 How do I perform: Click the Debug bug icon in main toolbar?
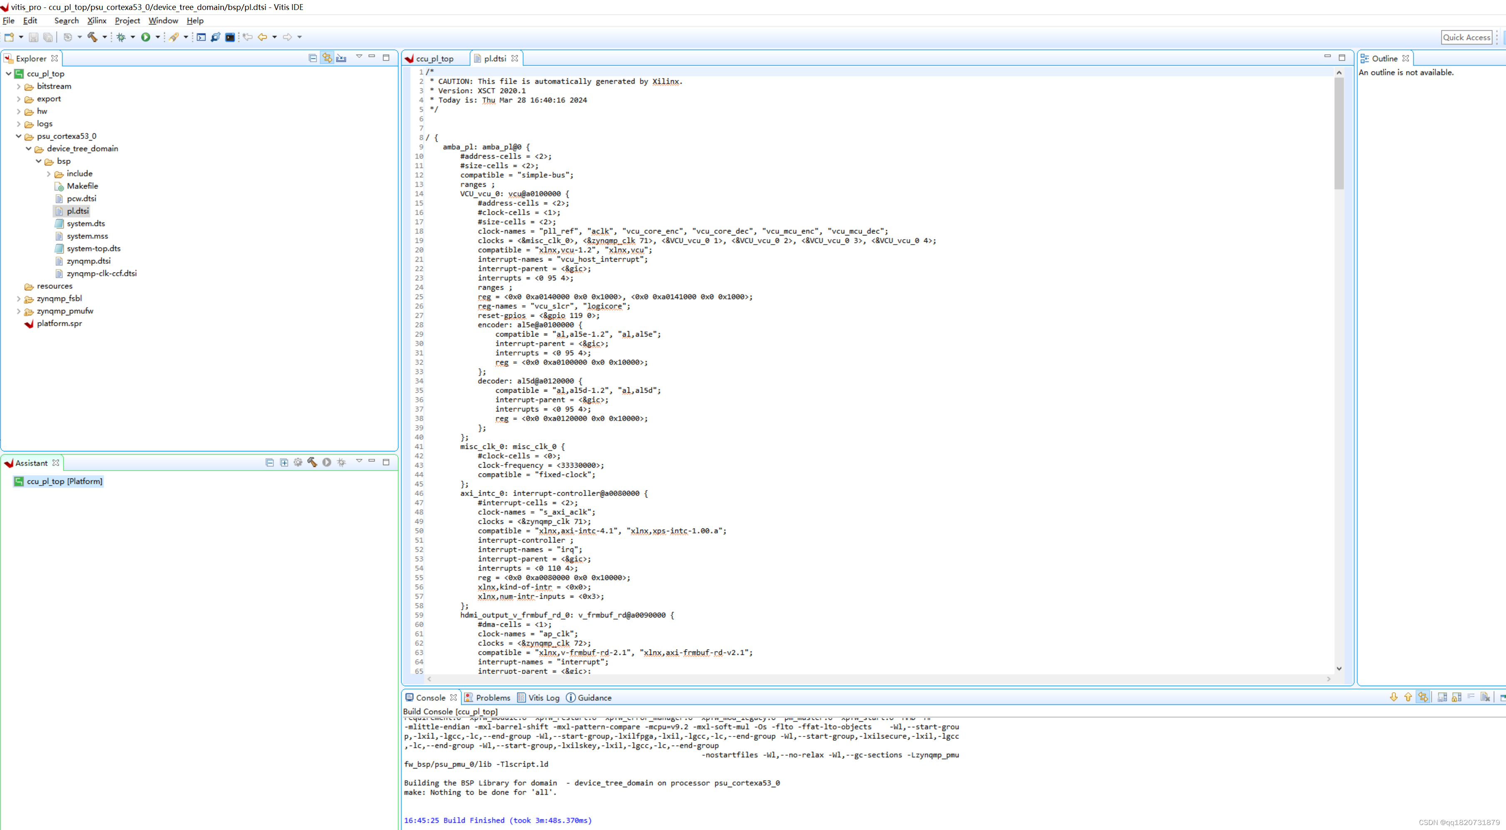[x=121, y=37]
